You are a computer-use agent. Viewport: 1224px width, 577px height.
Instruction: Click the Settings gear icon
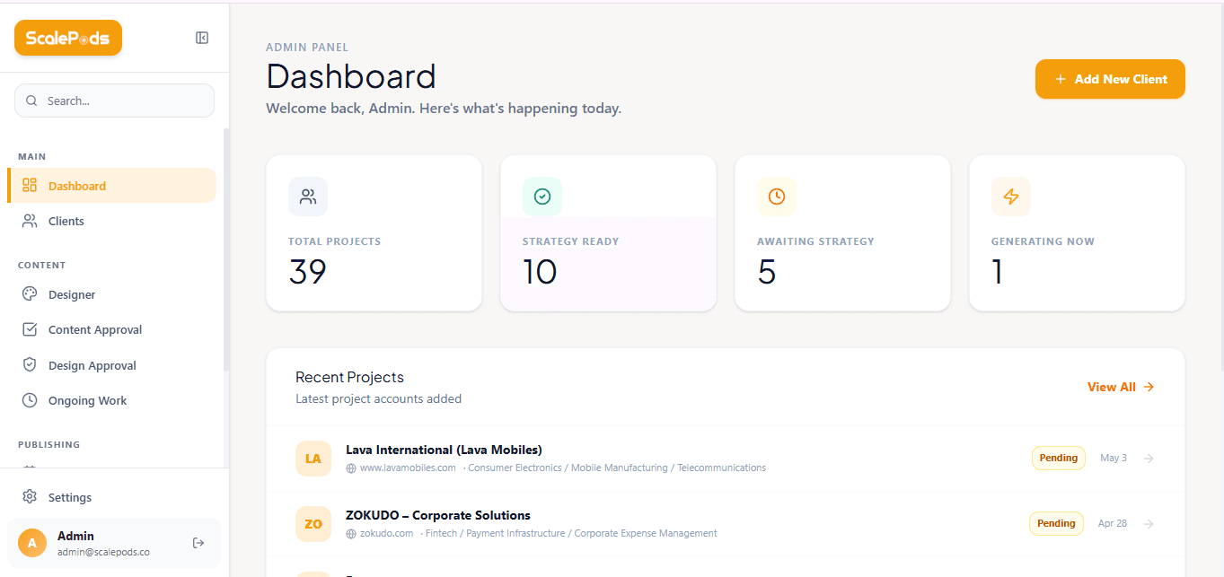point(30,497)
